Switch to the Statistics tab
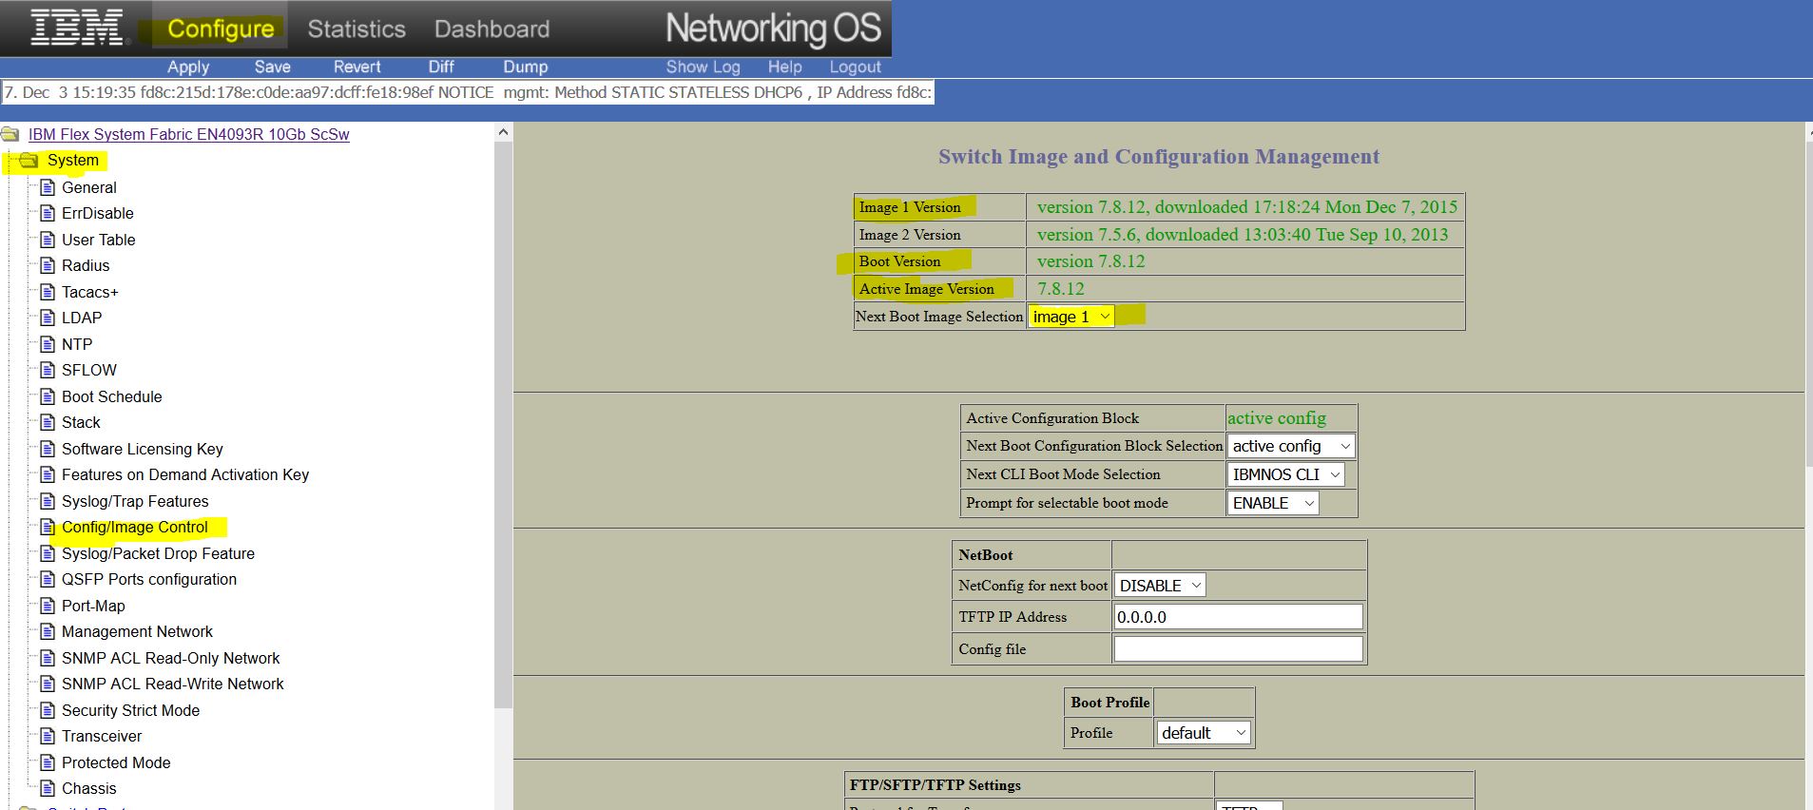This screenshot has height=810, width=1813. 357,29
